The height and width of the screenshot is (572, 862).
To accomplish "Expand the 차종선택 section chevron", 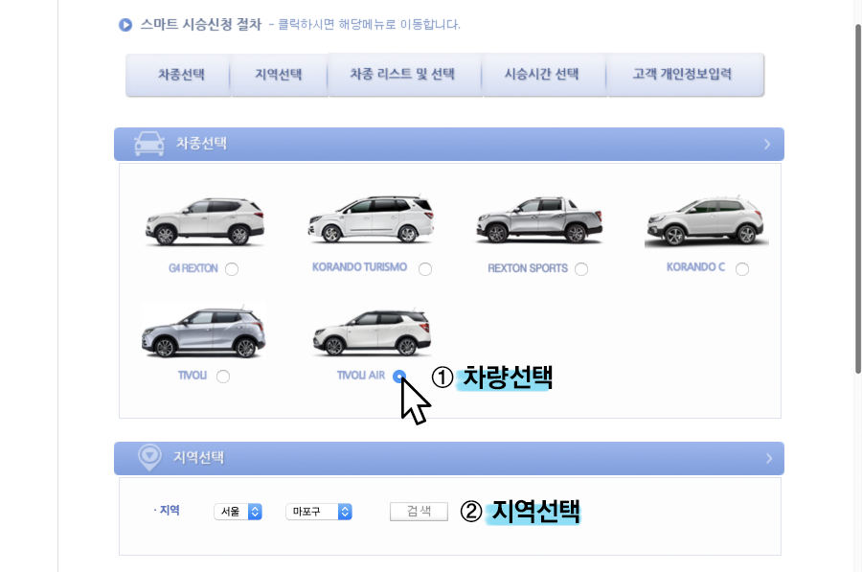I will pyautogui.click(x=767, y=144).
